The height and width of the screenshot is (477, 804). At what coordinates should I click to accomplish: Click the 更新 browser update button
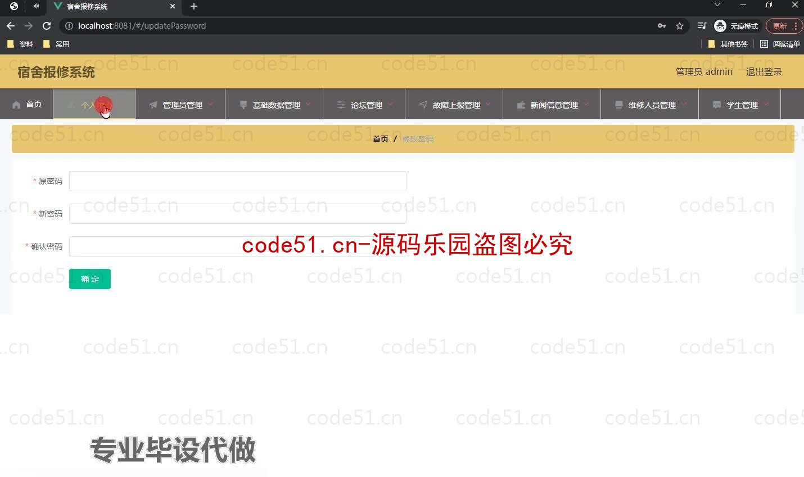pos(779,26)
